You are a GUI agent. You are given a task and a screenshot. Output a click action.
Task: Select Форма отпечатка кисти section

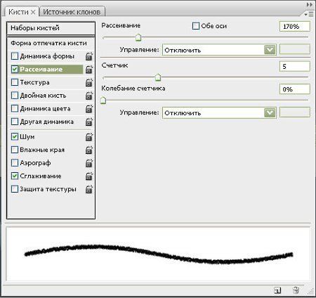[x=48, y=44]
